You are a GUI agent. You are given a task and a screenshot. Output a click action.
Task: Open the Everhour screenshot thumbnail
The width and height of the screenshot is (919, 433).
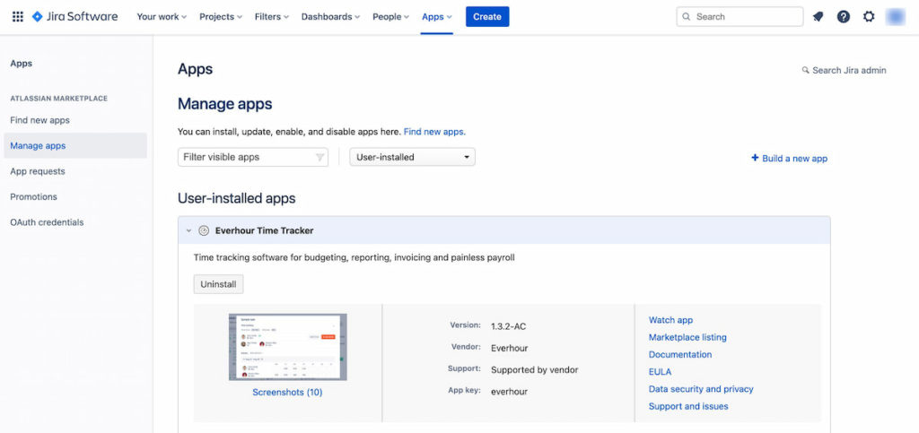[x=287, y=347]
